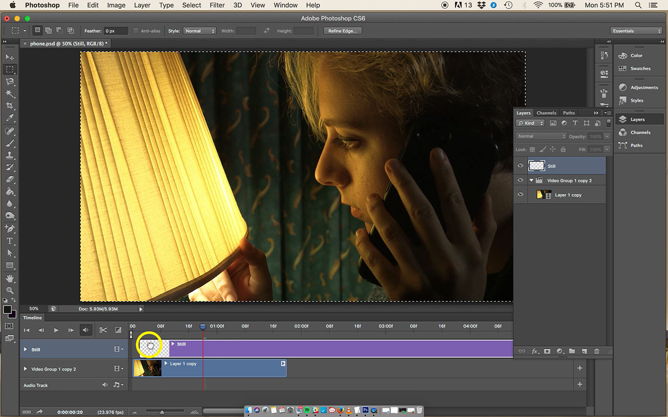This screenshot has width=668, height=417.
Task: Delete layer with trash icon
Action: [597, 351]
